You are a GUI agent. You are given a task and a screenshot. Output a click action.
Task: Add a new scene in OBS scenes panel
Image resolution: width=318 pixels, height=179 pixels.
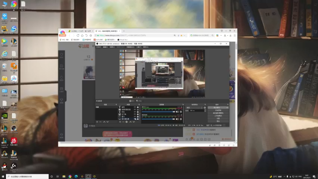(x=97, y=122)
